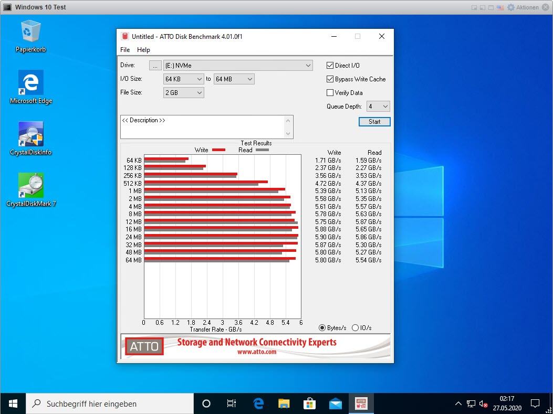
Task: Open the I/O Size minimum 64 KB dropdown
Action: 183,79
